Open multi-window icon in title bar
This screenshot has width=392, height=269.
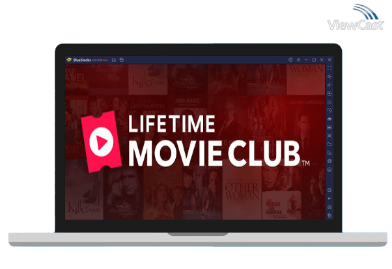pyautogui.click(x=122, y=60)
